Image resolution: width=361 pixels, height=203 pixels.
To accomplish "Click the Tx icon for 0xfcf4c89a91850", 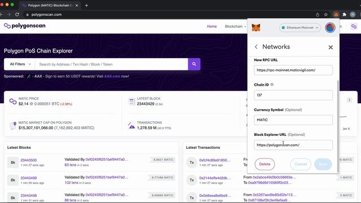I will (x=192, y=162).
